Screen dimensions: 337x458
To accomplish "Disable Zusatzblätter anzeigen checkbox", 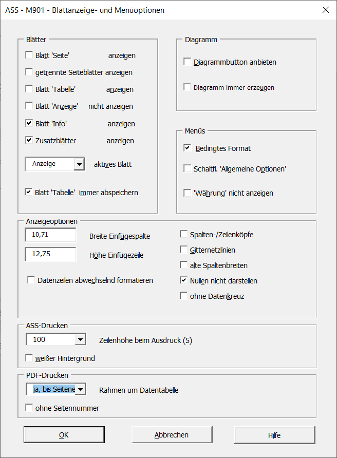I will (29, 140).
